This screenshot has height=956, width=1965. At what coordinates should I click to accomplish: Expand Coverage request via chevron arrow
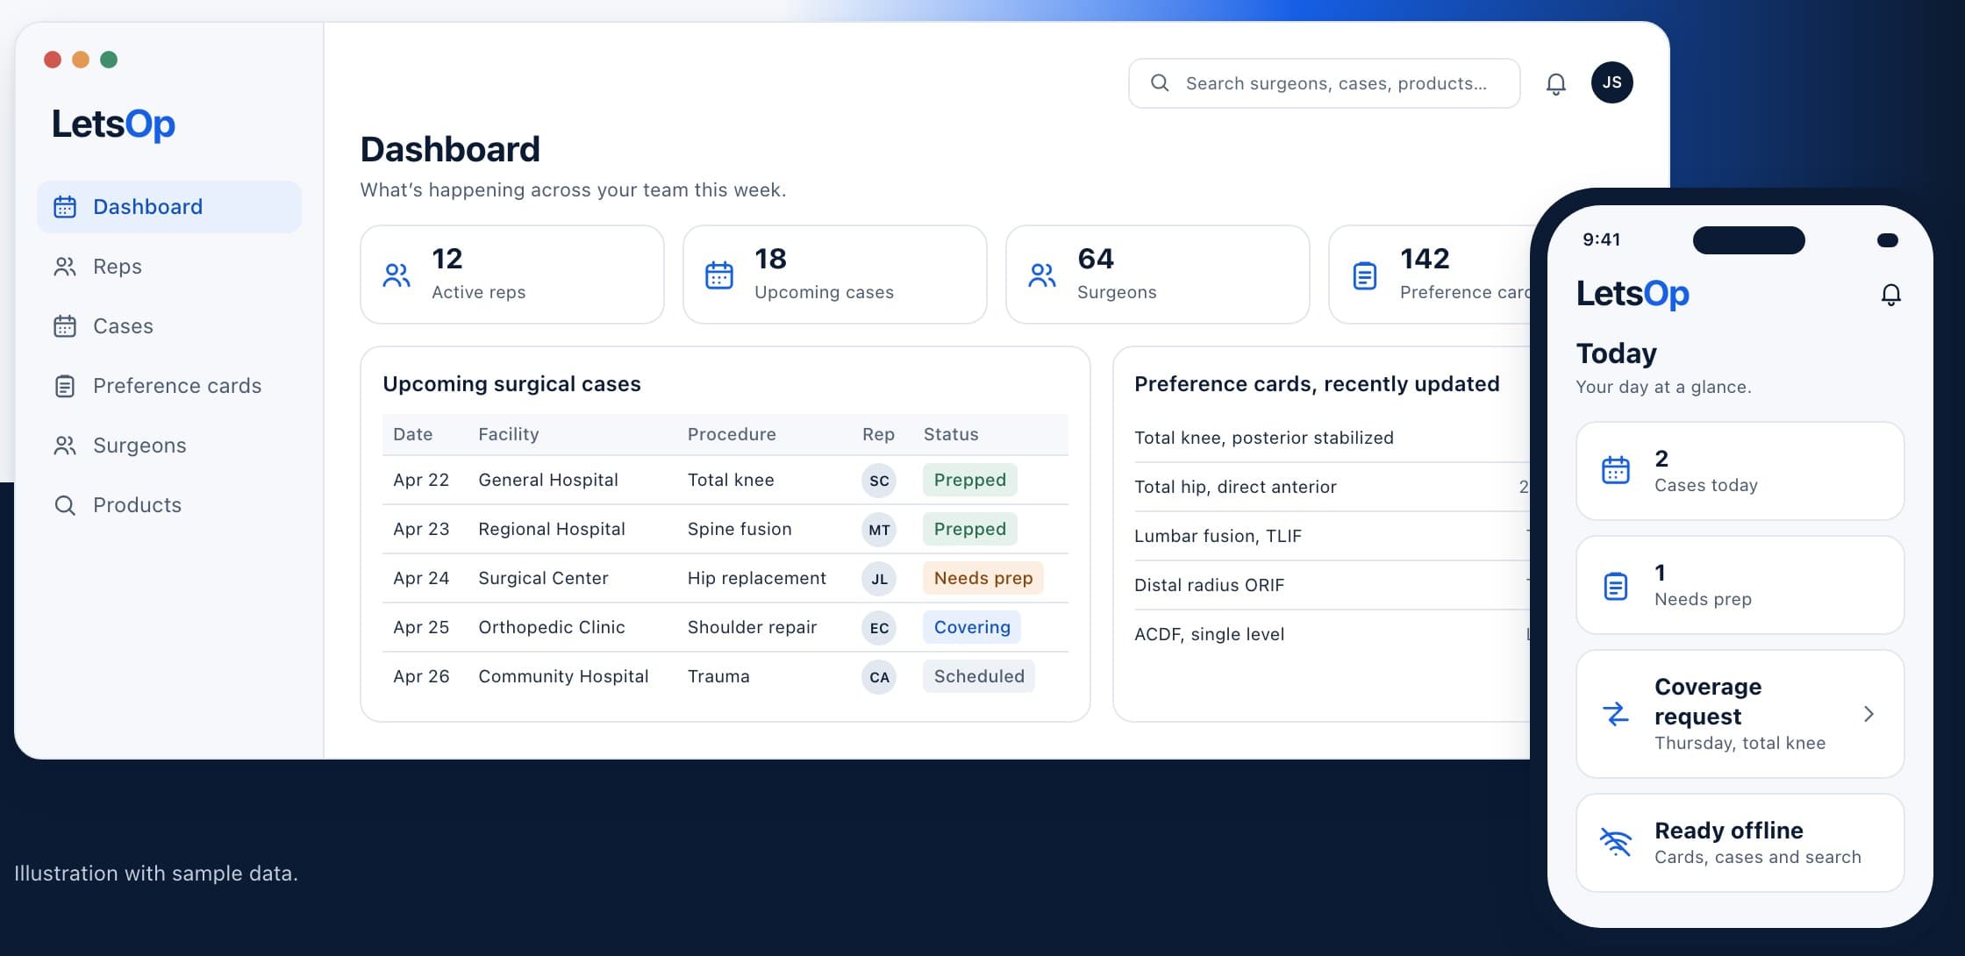[1869, 714]
